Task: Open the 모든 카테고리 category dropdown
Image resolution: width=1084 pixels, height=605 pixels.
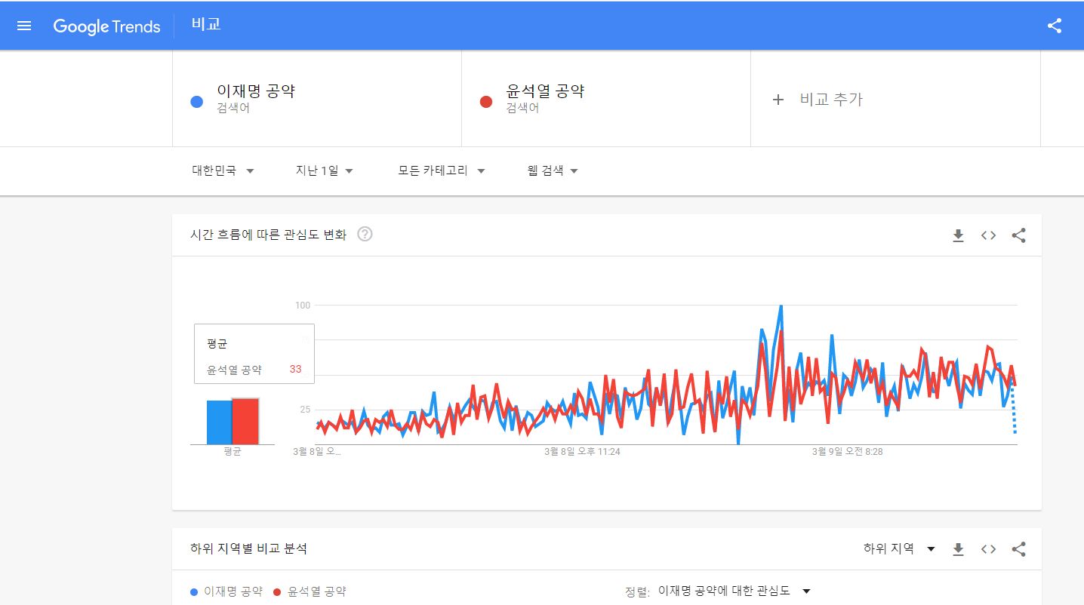Action: [x=442, y=170]
